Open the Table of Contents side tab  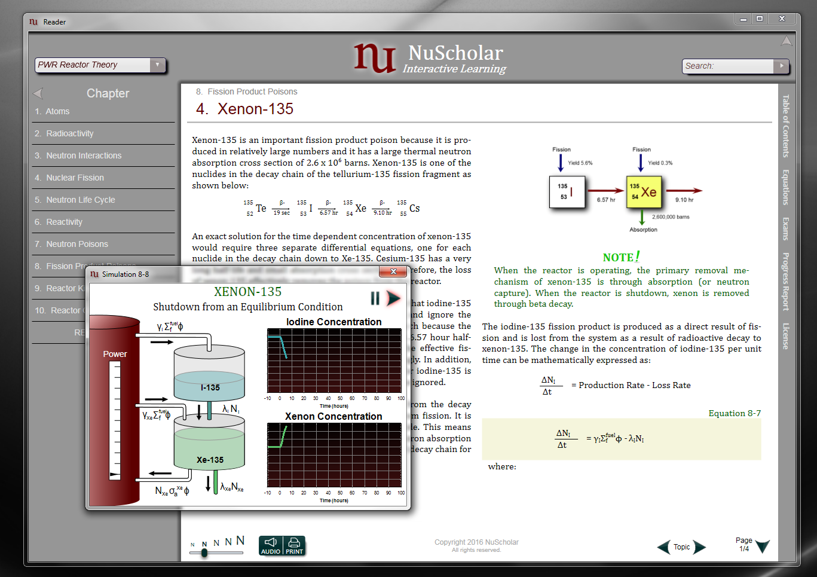click(x=786, y=126)
